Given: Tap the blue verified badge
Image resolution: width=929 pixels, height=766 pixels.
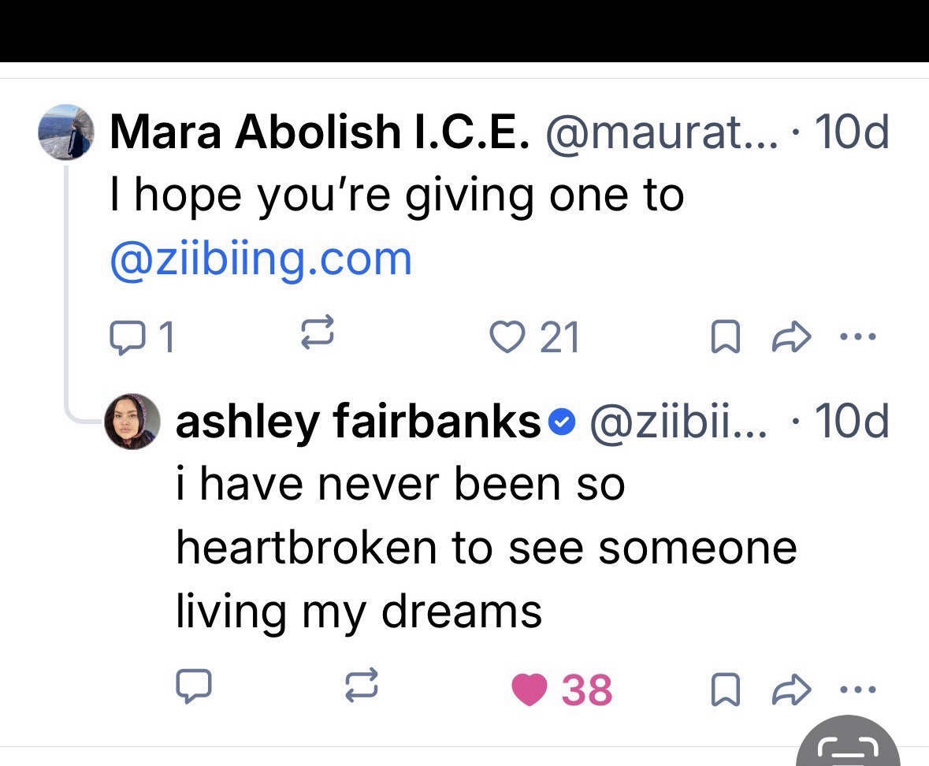Looking at the screenshot, I should [559, 424].
